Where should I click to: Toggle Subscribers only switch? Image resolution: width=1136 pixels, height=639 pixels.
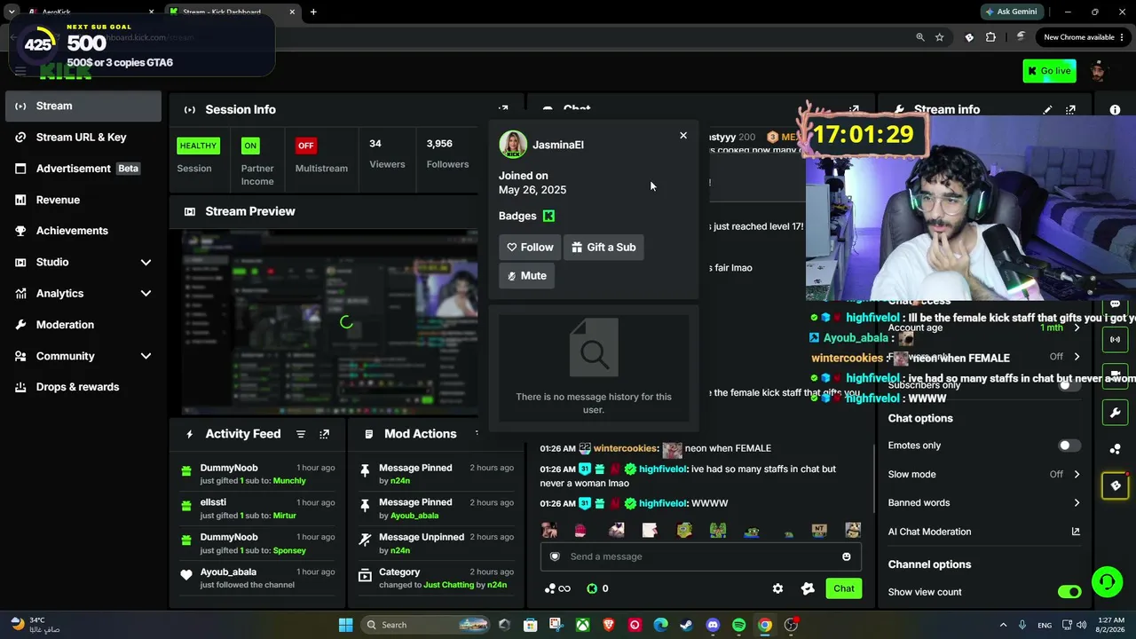tap(1069, 385)
